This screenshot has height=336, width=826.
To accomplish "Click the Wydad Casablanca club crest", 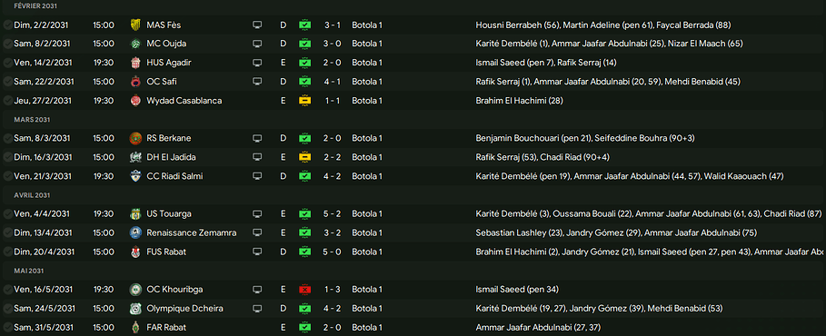I will point(135,101).
